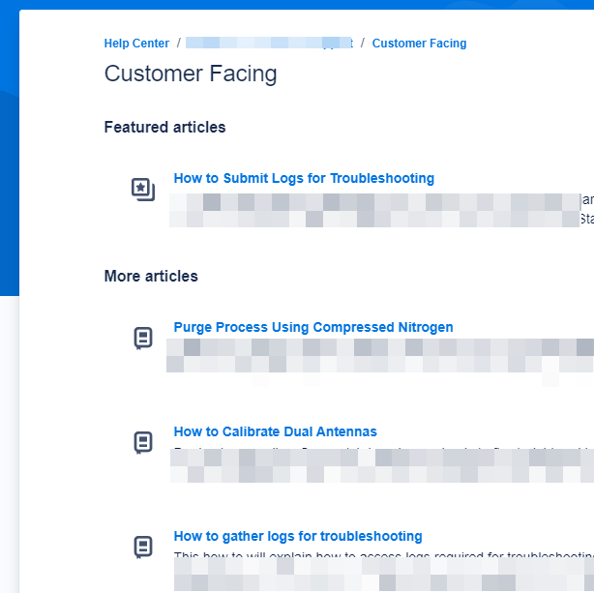Image resolution: width=594 pixels, height=593 pixels.
Task: Click the Customer Facing page heading
Action: 191,74
